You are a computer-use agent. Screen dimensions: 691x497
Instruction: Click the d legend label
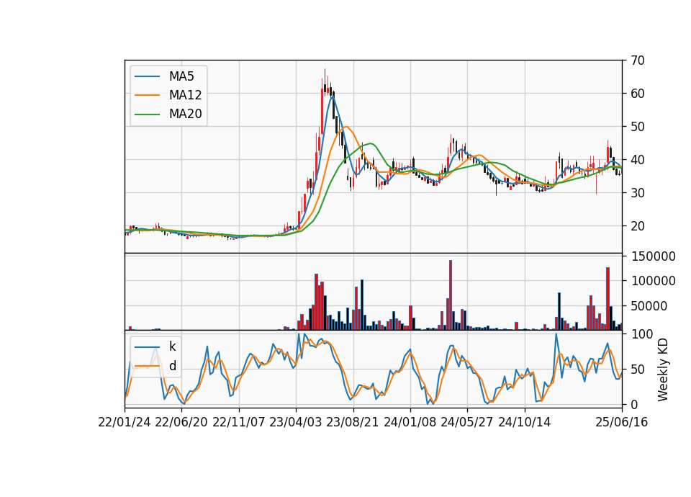172,366
